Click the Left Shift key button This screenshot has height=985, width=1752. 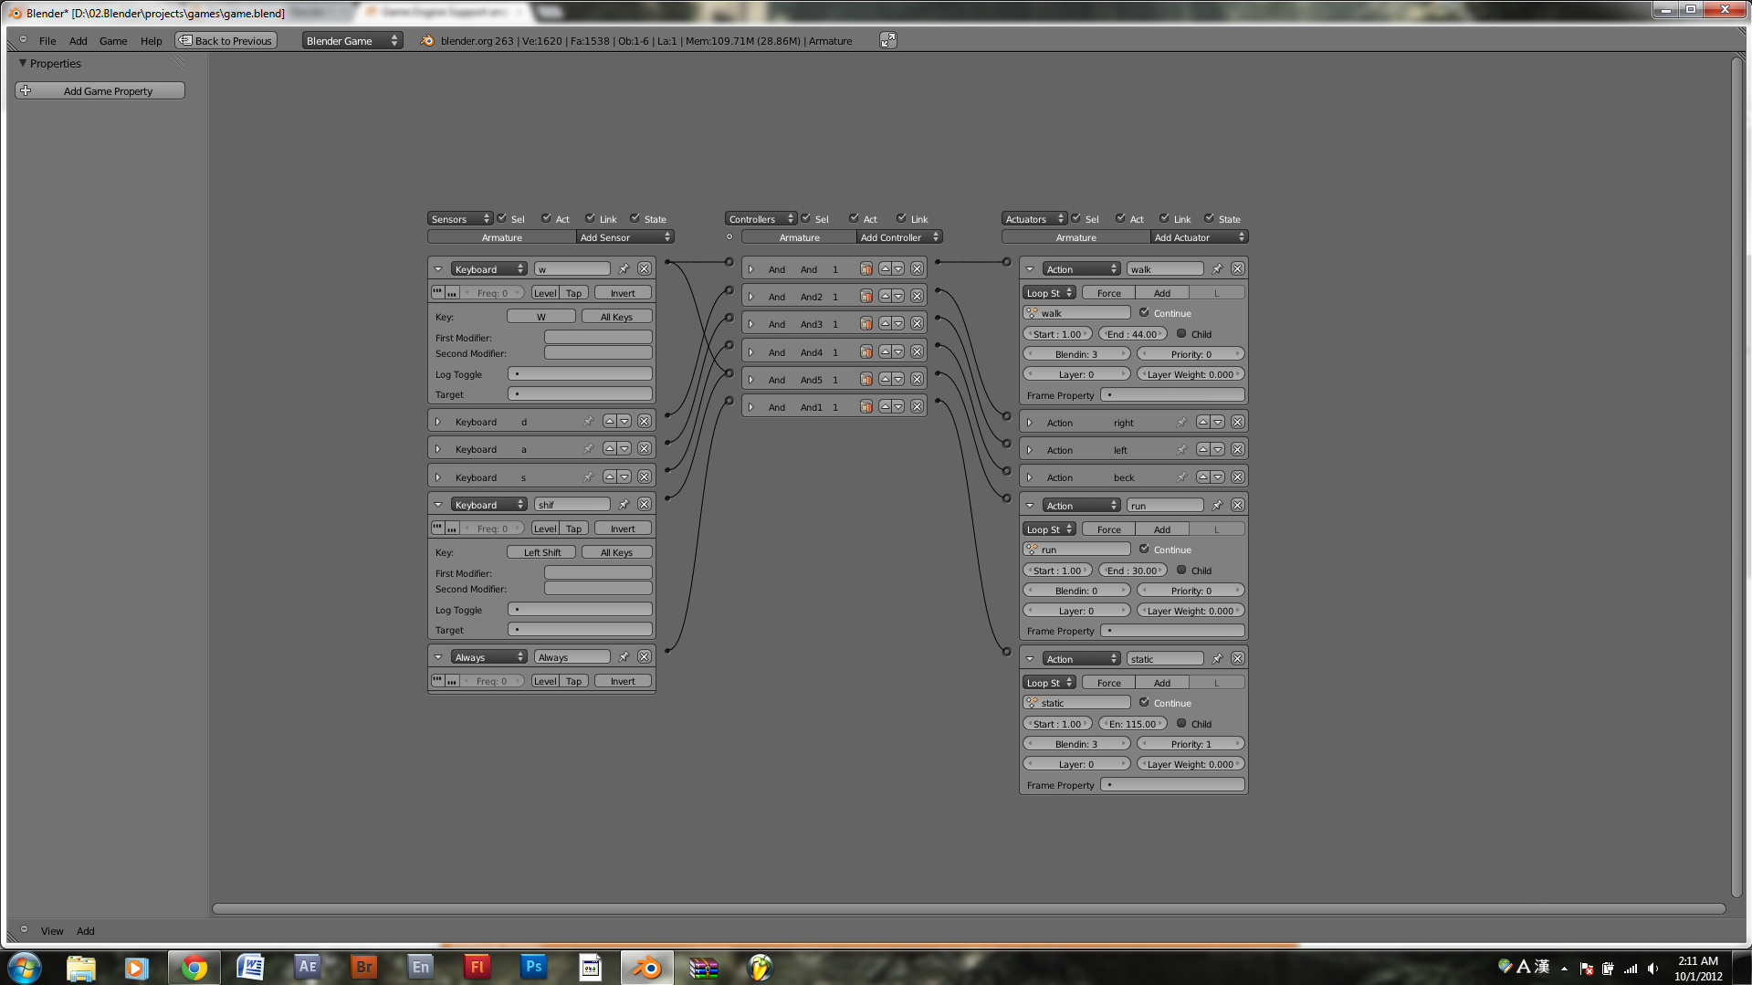541,551
